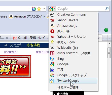Select Creative Commons search engine

pyautogui.click(x=73, y=15)
